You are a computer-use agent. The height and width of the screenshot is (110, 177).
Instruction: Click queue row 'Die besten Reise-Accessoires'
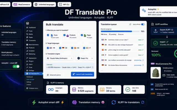123,65
